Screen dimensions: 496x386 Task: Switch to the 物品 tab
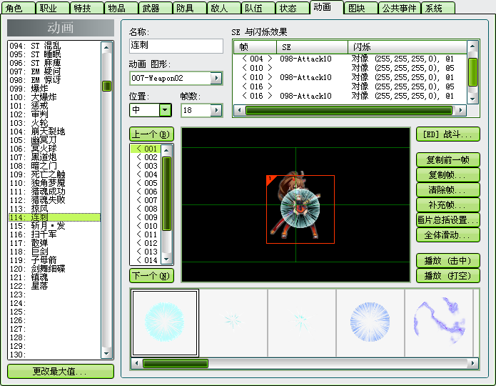coord(121,8)
